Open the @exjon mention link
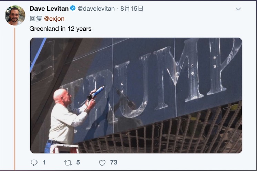This screenshot has height=171, width=257. [x=54, y=19]
